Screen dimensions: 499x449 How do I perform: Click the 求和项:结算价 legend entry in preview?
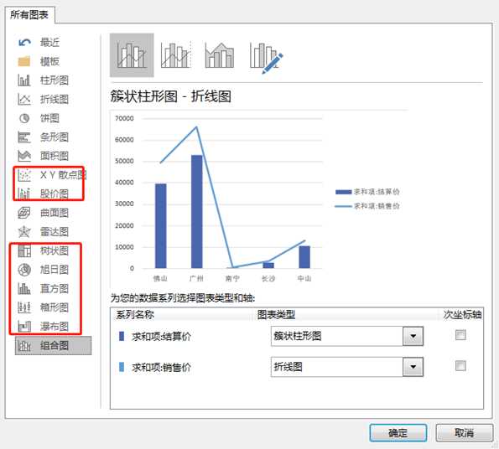coord(367,192)
